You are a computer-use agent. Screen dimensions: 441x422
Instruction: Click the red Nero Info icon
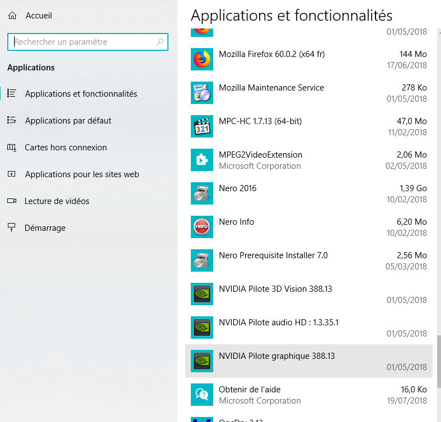pos(202,227)
